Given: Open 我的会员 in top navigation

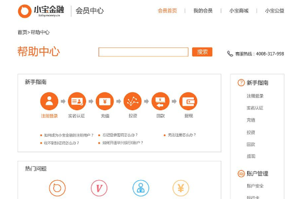Looking at the screenshot, I should point(203,11).
